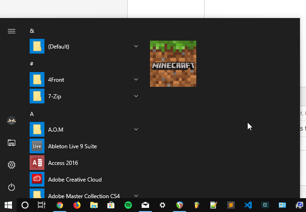Open Sublime Text from taskbar

pos(231,205)
